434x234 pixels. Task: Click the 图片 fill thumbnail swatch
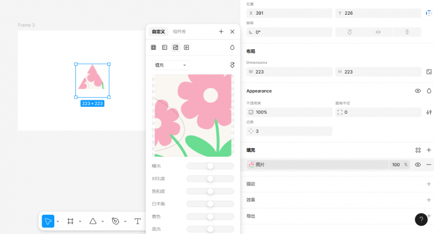(x=251, y=165)
